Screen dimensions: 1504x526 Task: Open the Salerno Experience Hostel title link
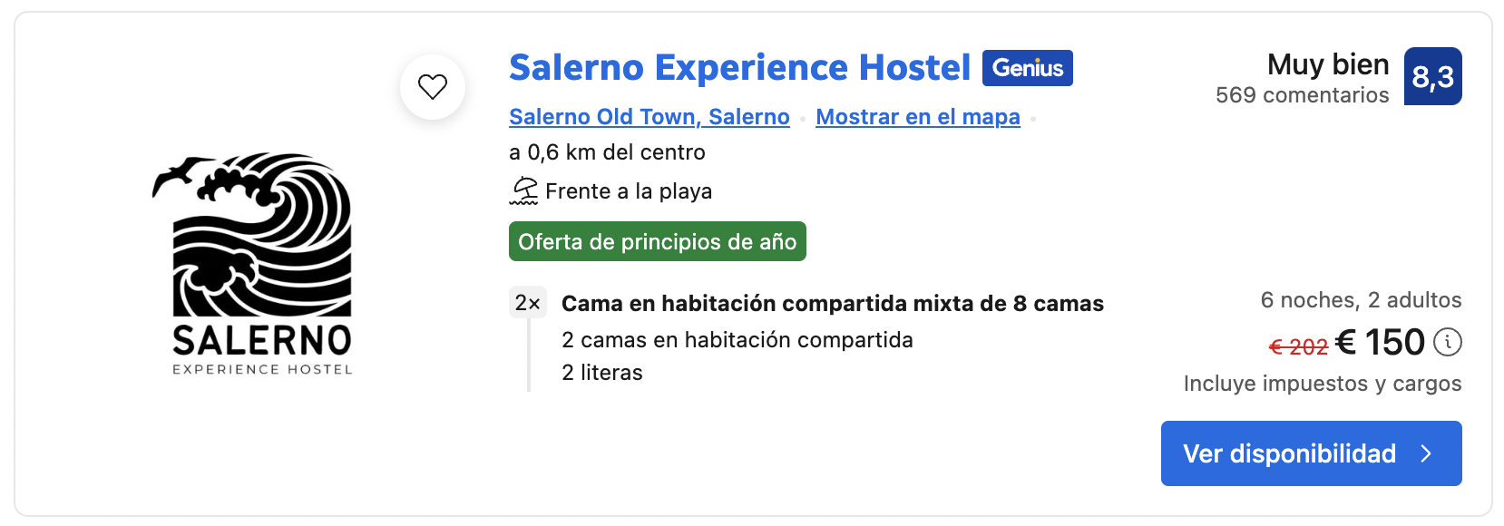(x=739, y=68)
